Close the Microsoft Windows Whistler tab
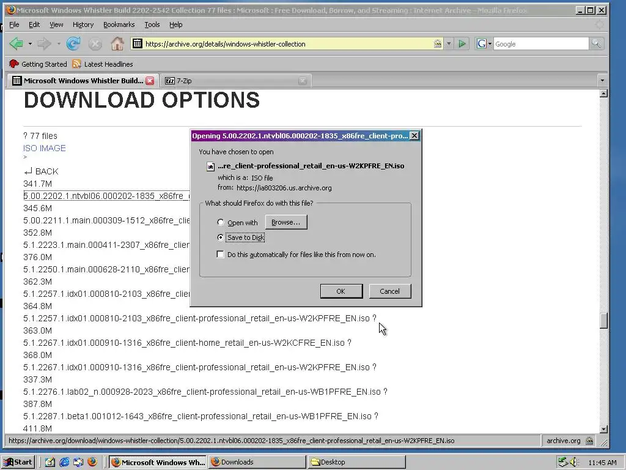626x470 pixels. click(150, 81)
